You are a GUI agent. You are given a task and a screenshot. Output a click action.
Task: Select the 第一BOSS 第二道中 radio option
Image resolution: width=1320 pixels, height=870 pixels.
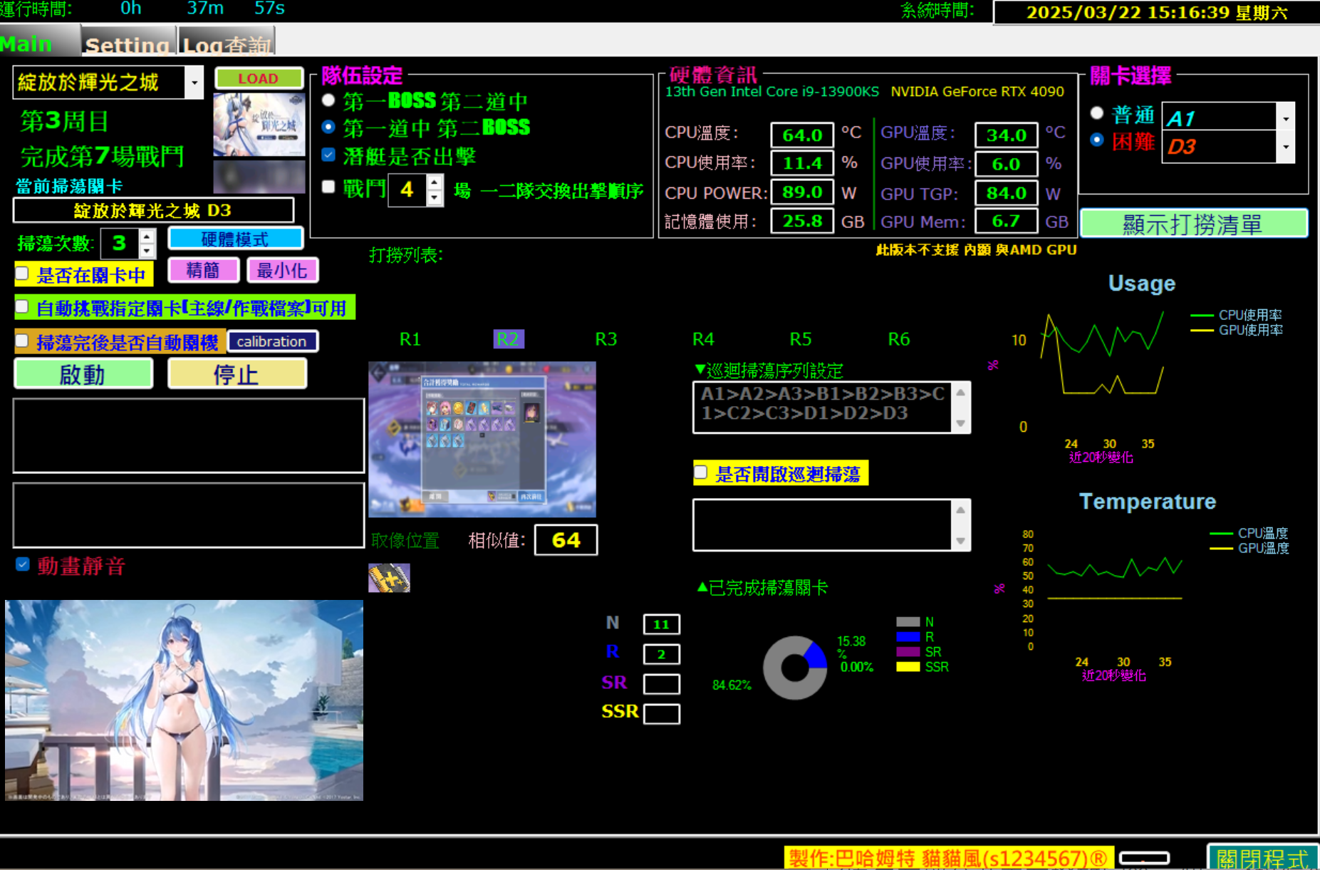click(x=328, y=100)
